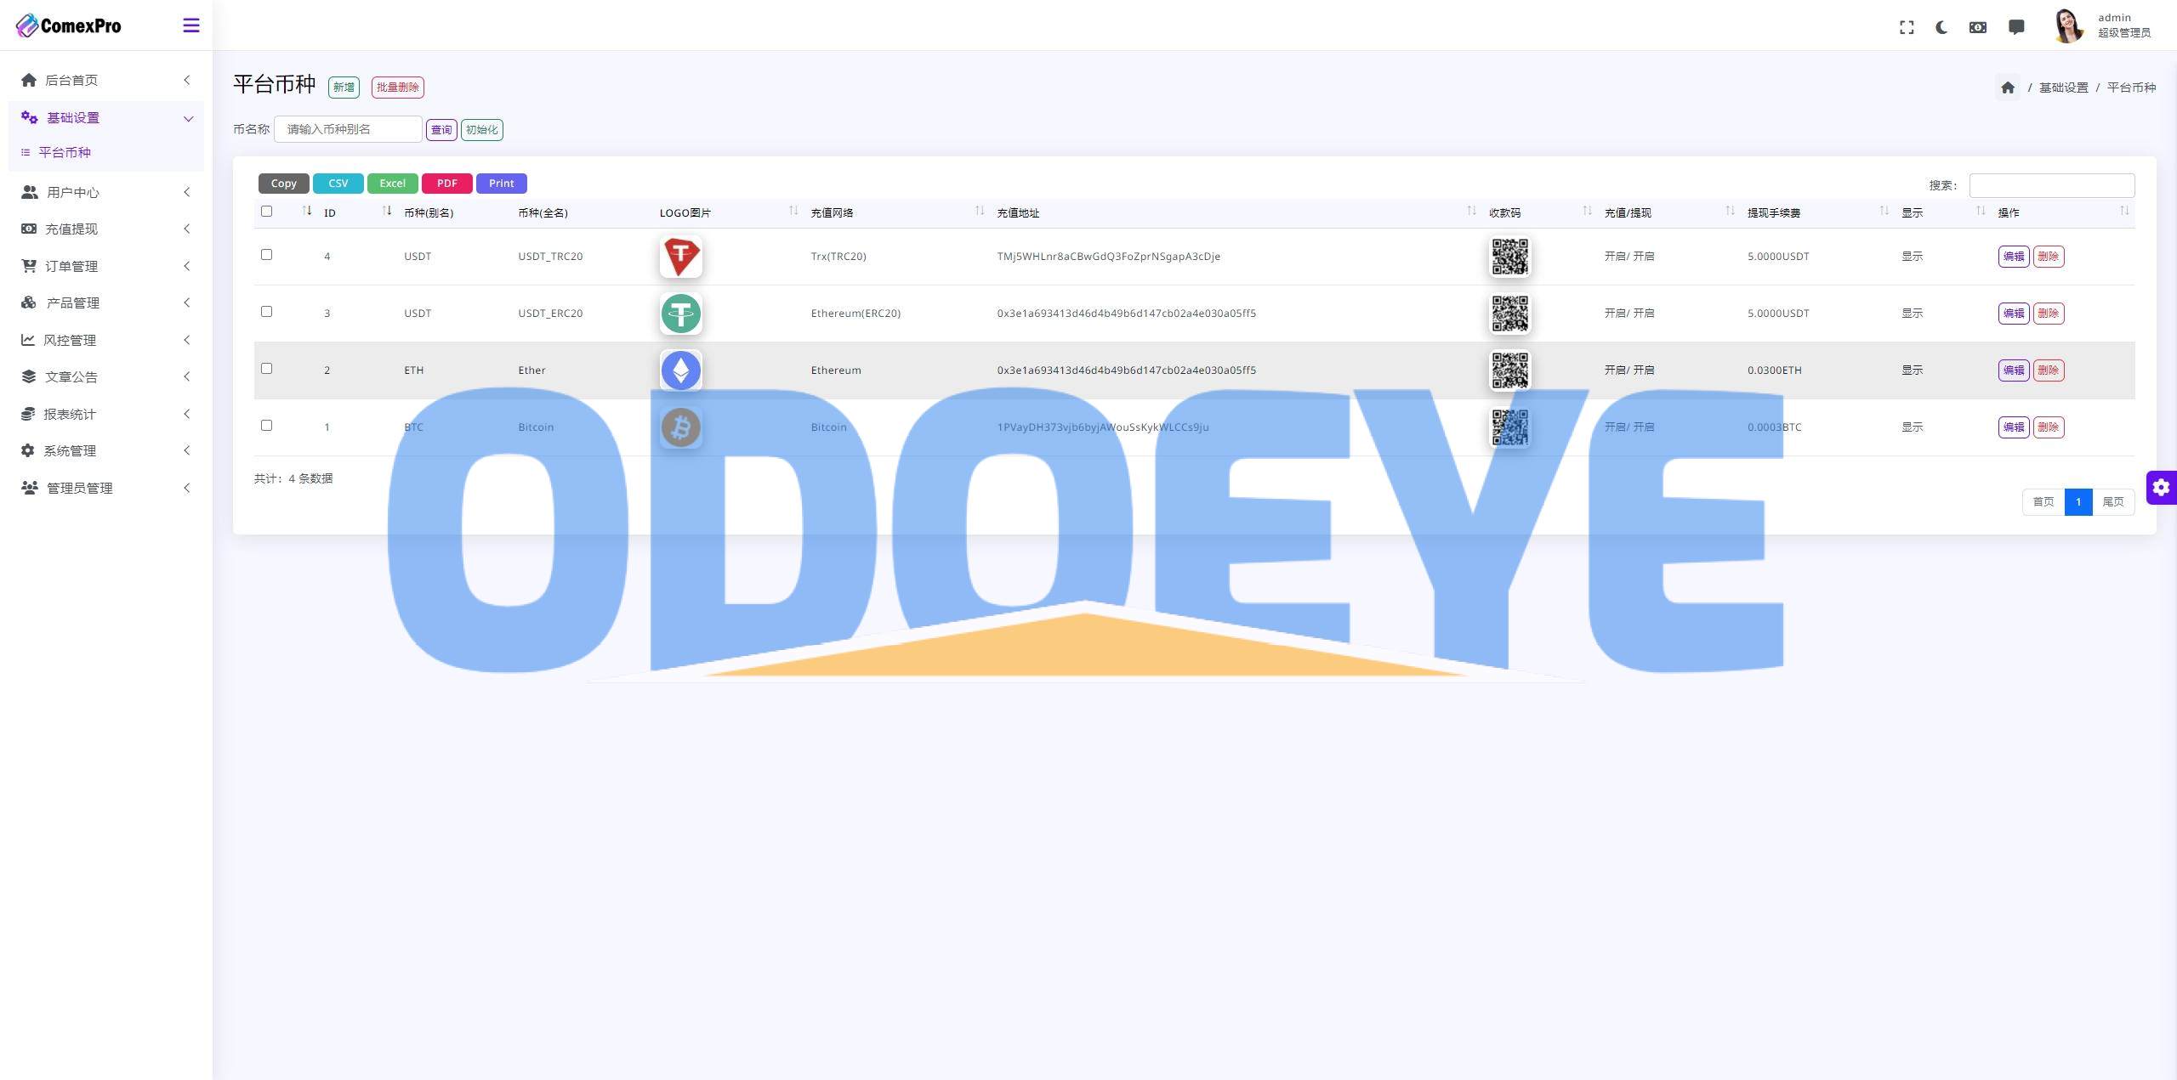Screen dimensions: 2177x1080
Task: Click the 后台首页 home icon
Action: pos(28,79)
